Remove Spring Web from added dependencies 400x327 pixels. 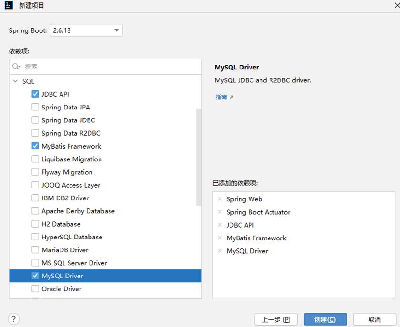tap(220, 199)
